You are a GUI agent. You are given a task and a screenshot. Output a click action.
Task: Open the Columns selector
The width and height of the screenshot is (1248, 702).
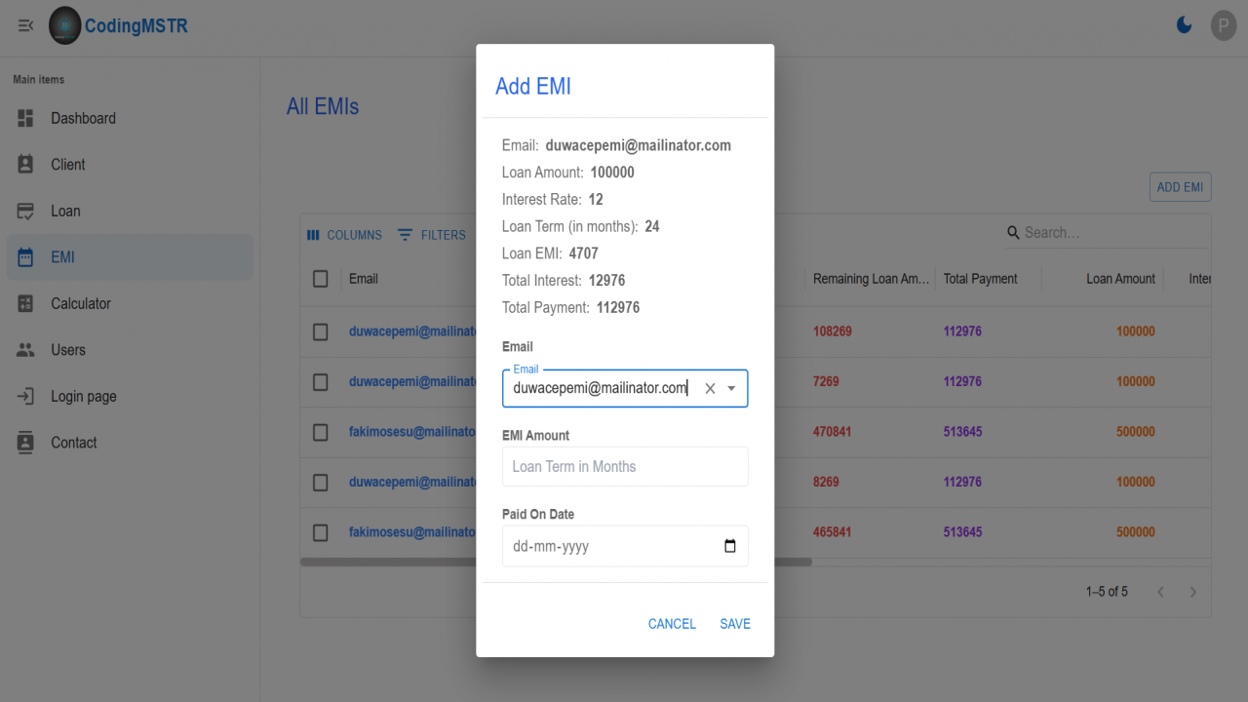(344, 235)
